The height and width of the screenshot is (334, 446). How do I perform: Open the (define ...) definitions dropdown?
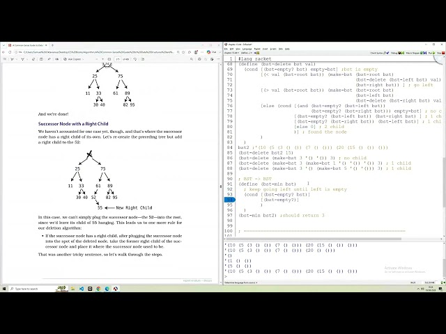click(x=246, y=53)
